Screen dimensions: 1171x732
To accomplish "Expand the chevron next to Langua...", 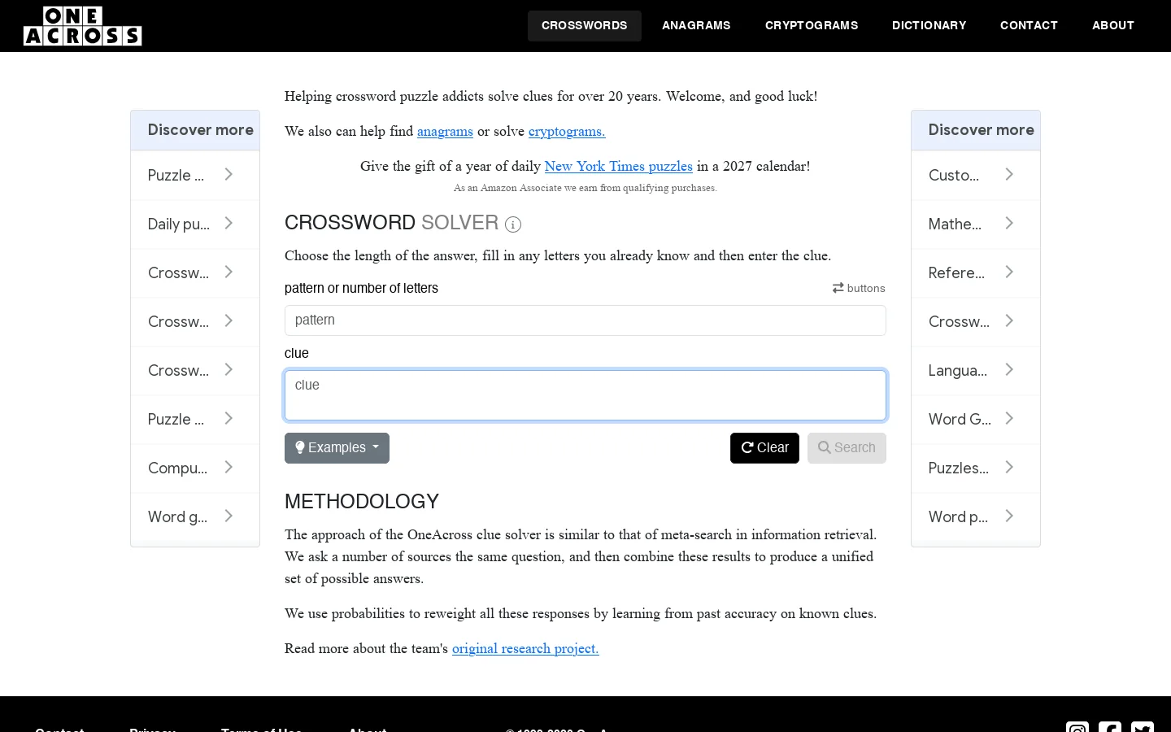I will 1009,370.
